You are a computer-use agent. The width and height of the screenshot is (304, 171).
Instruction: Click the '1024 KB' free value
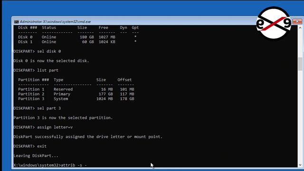pos(107,42)
